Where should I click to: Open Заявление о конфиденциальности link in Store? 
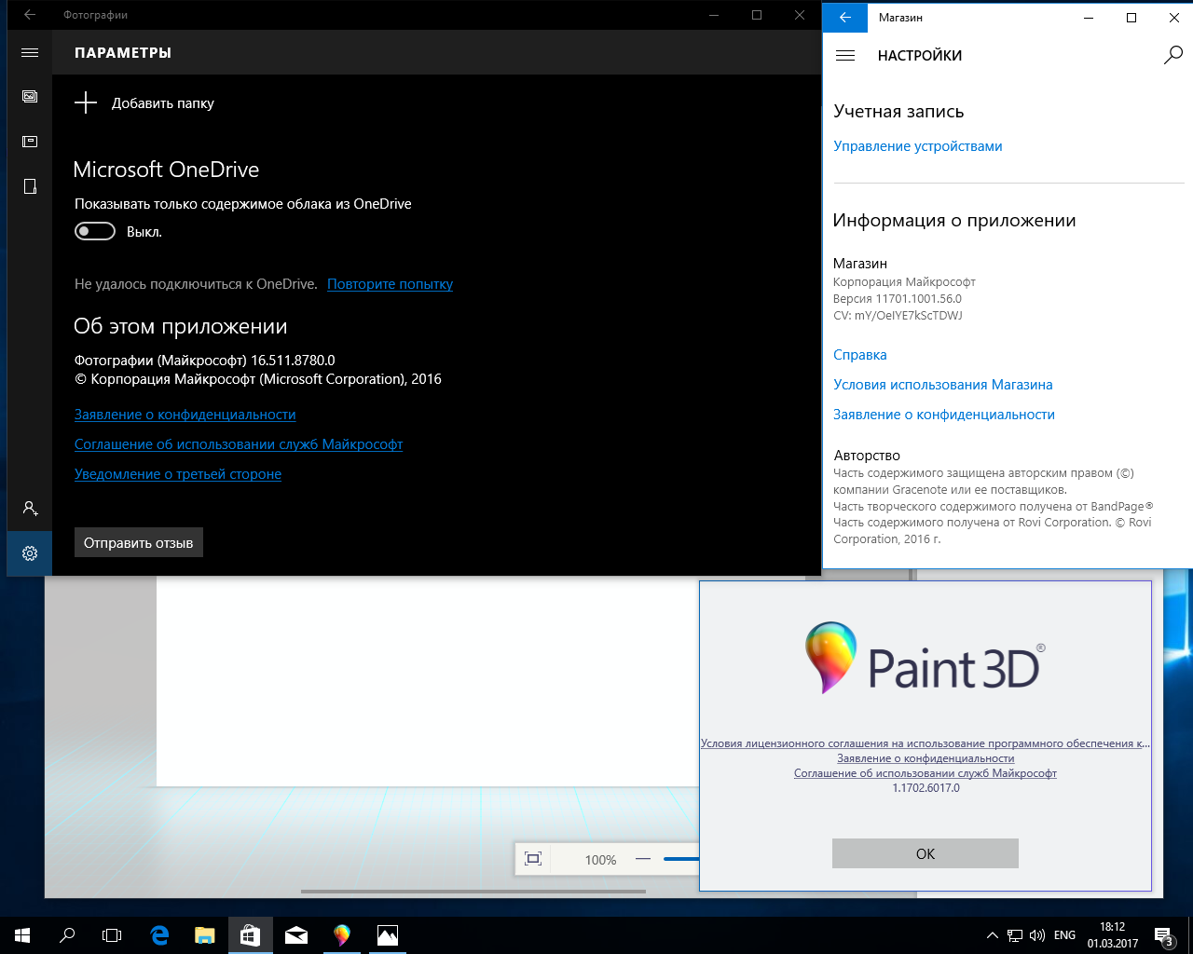pyautogui.click(x=944, y=415)
